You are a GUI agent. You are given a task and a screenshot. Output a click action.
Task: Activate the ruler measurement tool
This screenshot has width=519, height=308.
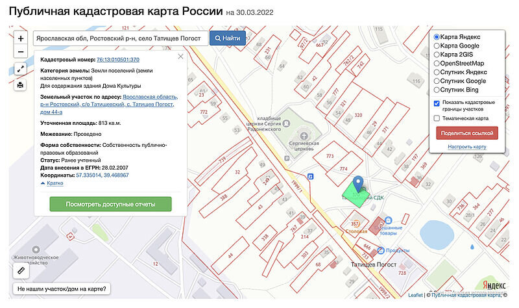click(x=21, y=270)
